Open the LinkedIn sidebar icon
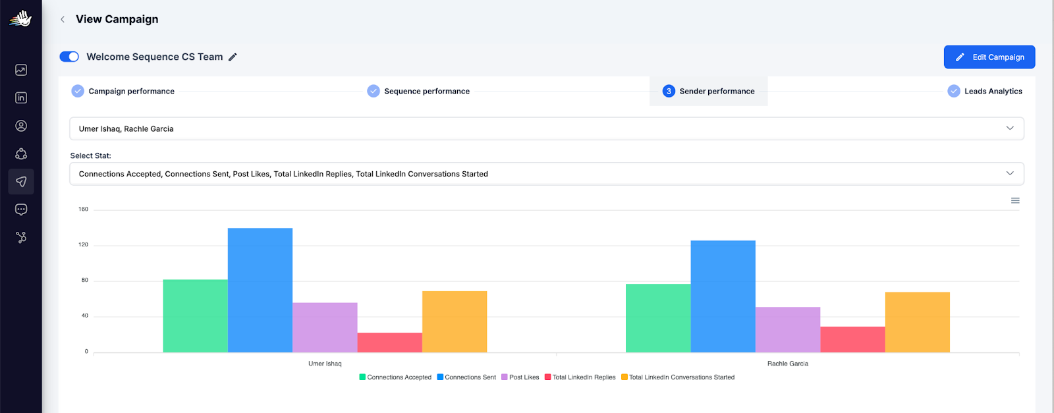Image resolution: width=1054 pixels, height=413 pixels. pos(21,97)
